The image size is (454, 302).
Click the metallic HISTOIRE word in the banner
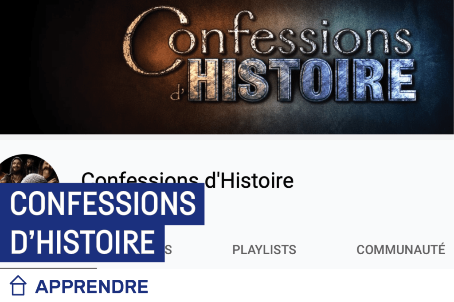coord(302,80)
